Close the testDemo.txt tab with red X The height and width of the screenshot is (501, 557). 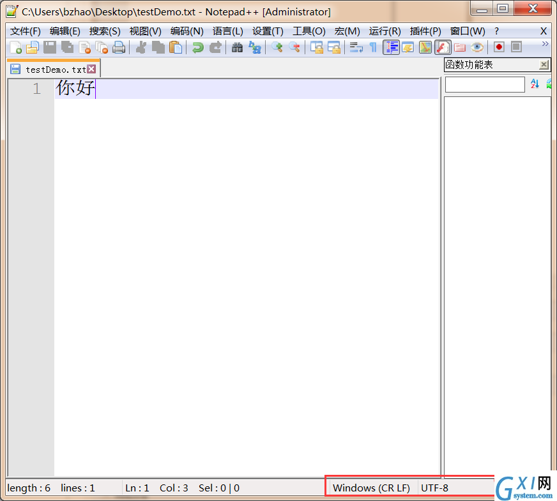[91, 69]
